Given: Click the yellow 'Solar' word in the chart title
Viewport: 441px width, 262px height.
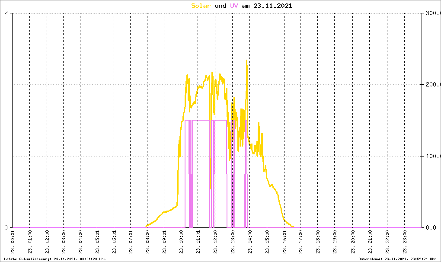Looking at the screenshot, I should click(201, 6).
